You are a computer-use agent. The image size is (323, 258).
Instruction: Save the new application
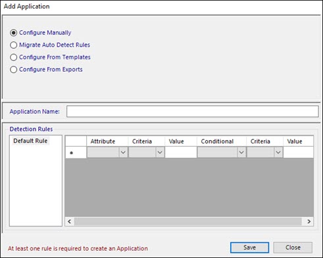pyautogui.click(x=249, y=247)
